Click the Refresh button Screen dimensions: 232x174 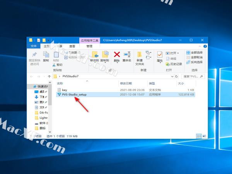[176, 77]
